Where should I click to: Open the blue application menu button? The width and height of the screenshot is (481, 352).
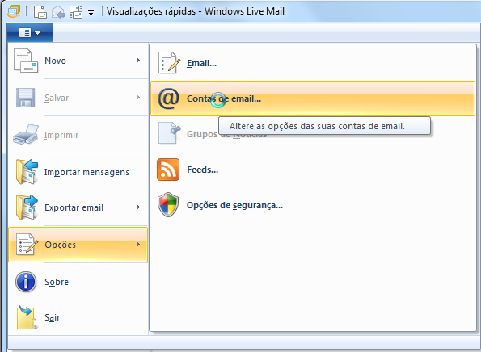coord(30,32)
